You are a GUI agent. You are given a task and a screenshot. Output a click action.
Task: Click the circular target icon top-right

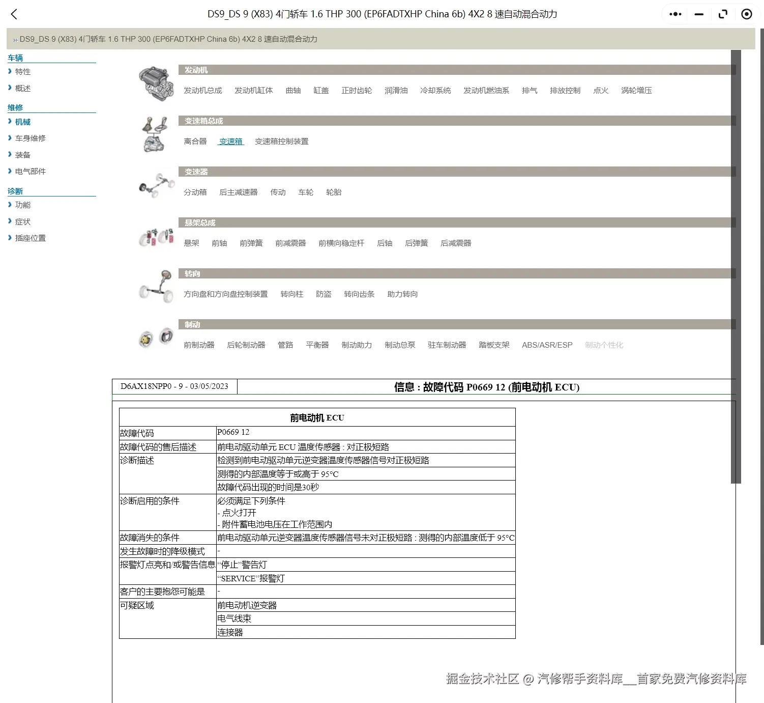[746, 14]
